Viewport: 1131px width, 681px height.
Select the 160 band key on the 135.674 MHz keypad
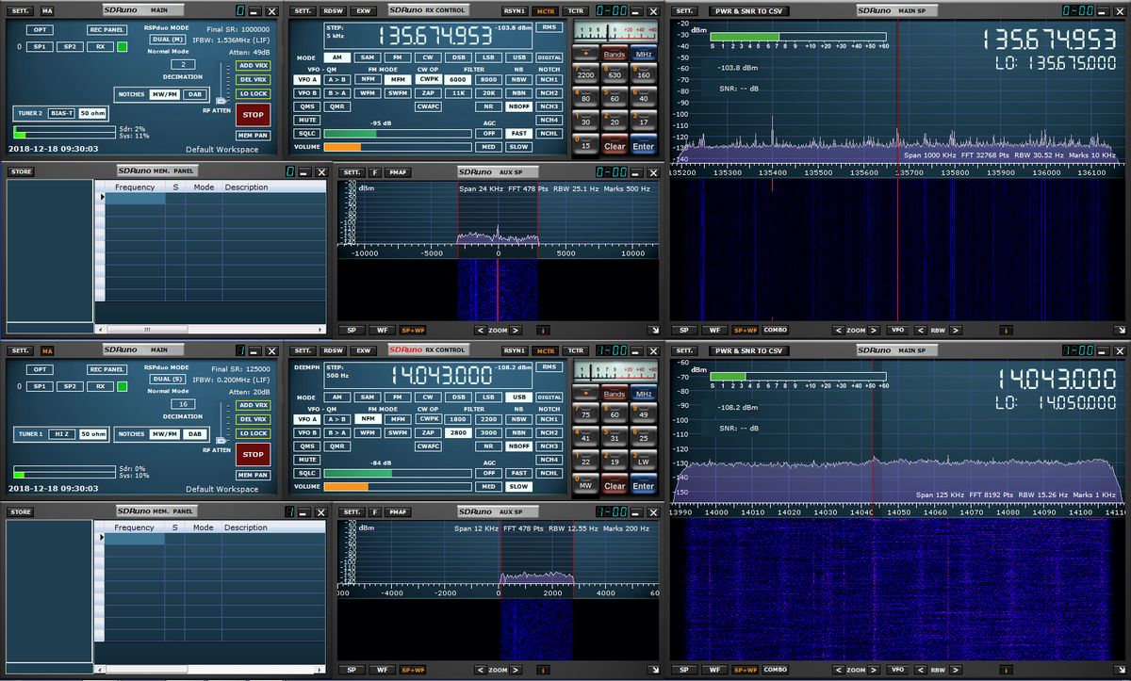click(643, 74)
